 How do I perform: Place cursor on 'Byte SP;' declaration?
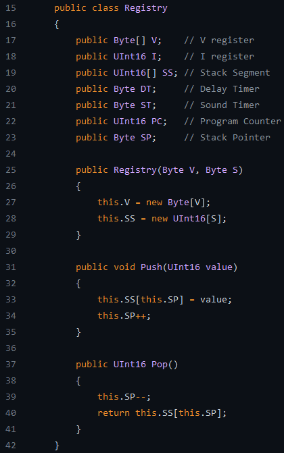click(x=135, y=138)
